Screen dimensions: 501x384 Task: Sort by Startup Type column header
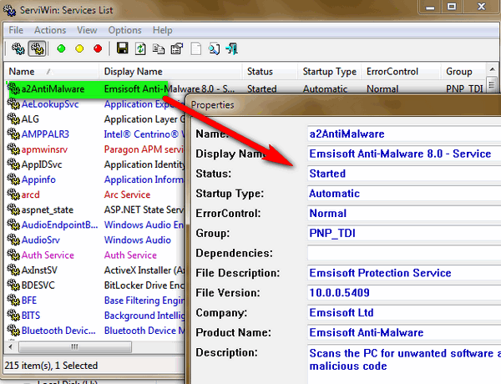coord(330,71)
